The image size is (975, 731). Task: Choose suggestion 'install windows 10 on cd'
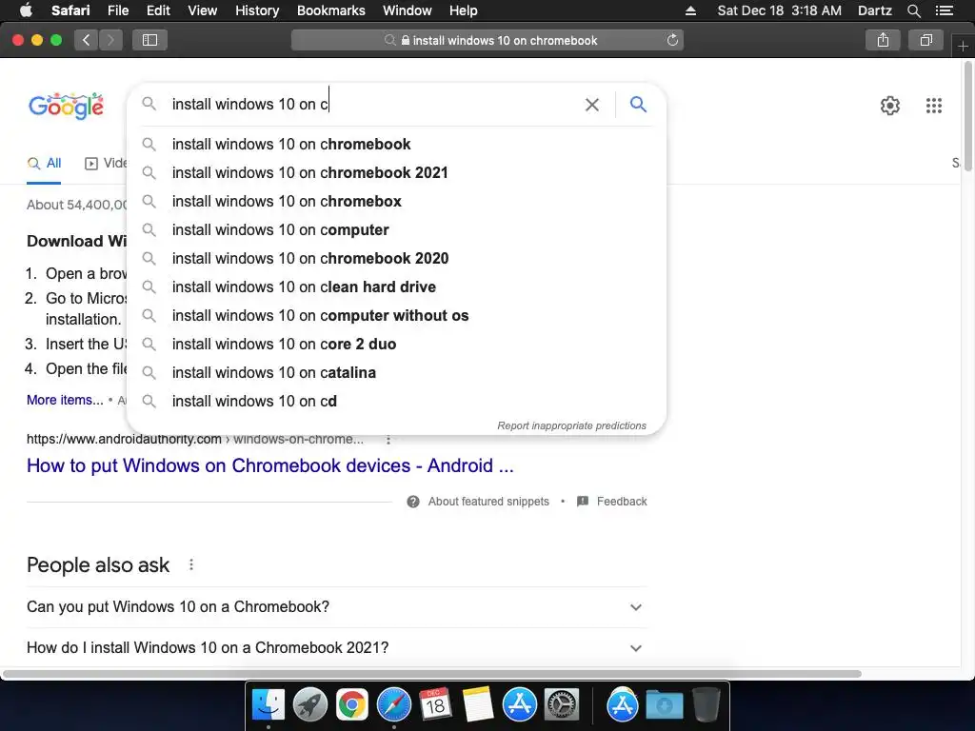(x=396, y=402)
